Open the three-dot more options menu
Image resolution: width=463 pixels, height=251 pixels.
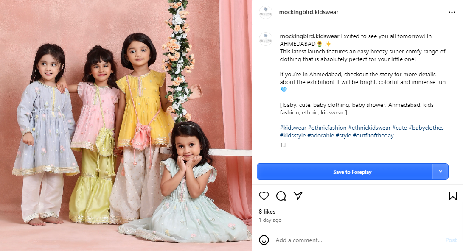point(452,12)
